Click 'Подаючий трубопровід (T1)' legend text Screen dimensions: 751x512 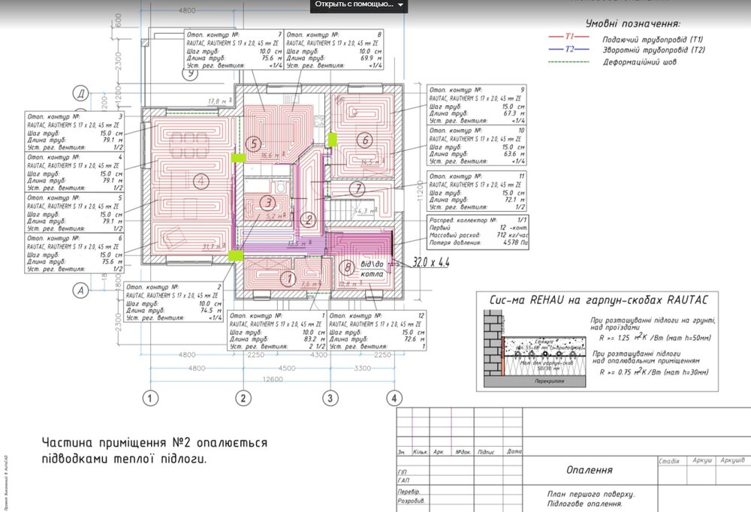click(653, 39)
